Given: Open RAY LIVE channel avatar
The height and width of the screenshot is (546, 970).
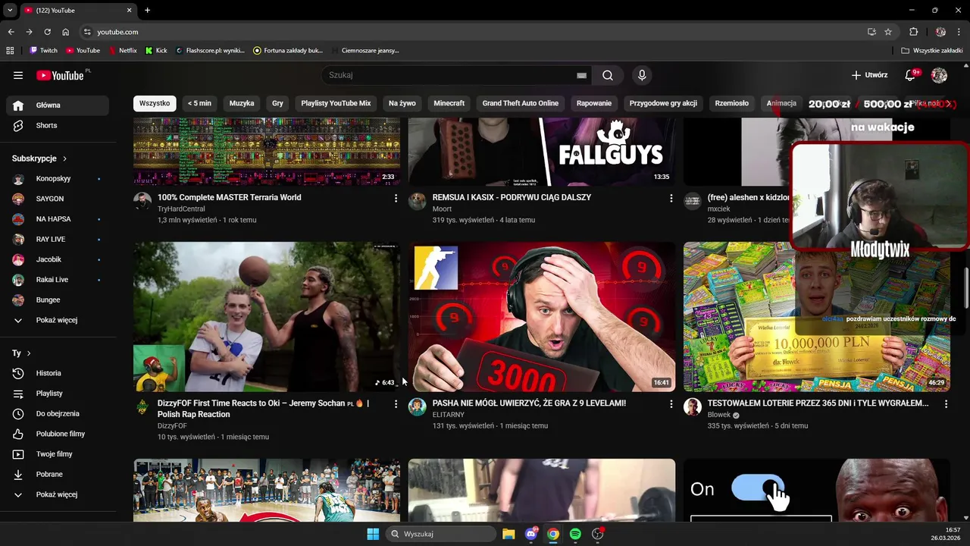Looking at the screenshot, I should tap(18, 239).
